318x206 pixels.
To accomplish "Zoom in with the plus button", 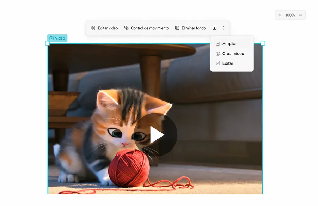I will click(280, 15).
